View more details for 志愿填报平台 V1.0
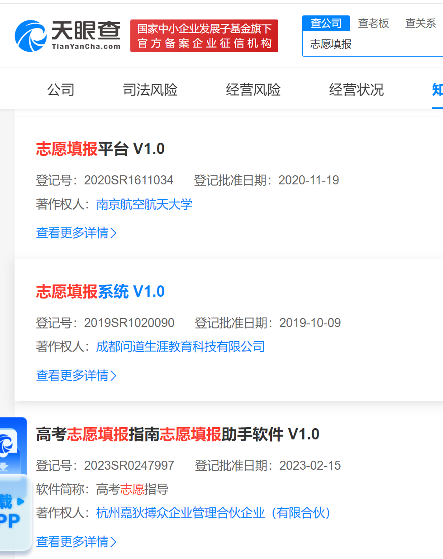The width and height of the screenshot is (443, 559). (76, 233)
